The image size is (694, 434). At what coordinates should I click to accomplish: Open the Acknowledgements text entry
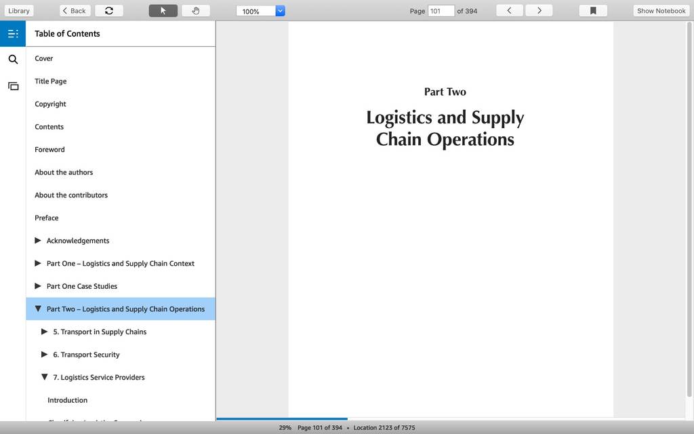coord(78,241)
